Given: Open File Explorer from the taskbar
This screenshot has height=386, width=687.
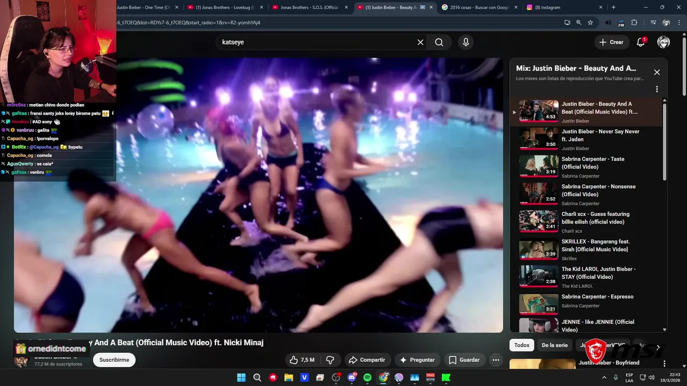Looking at the screenshot, I should pyautogui.click(x=289, y=377).
